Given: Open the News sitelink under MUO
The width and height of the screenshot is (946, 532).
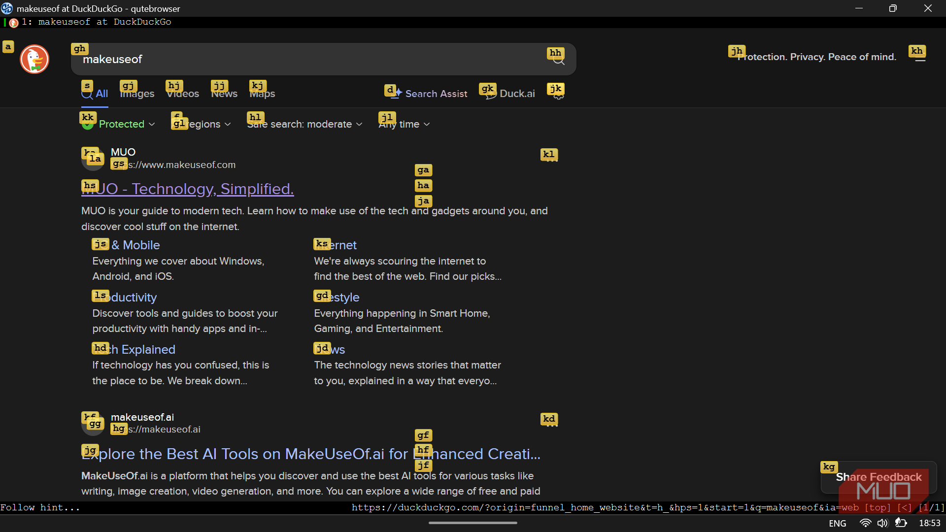Looking at the screenshot, I should click(330, 349).
